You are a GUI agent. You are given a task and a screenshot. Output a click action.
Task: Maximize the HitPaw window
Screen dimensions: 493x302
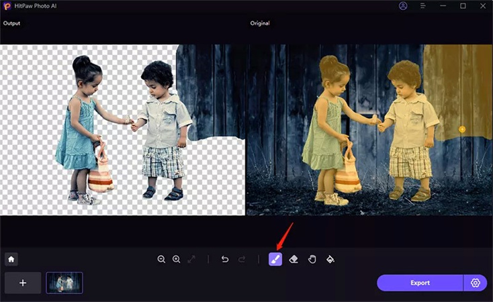(463, 5)
